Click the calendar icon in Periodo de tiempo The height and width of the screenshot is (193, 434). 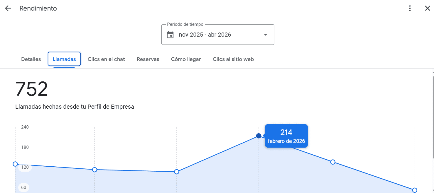[170, 35]
